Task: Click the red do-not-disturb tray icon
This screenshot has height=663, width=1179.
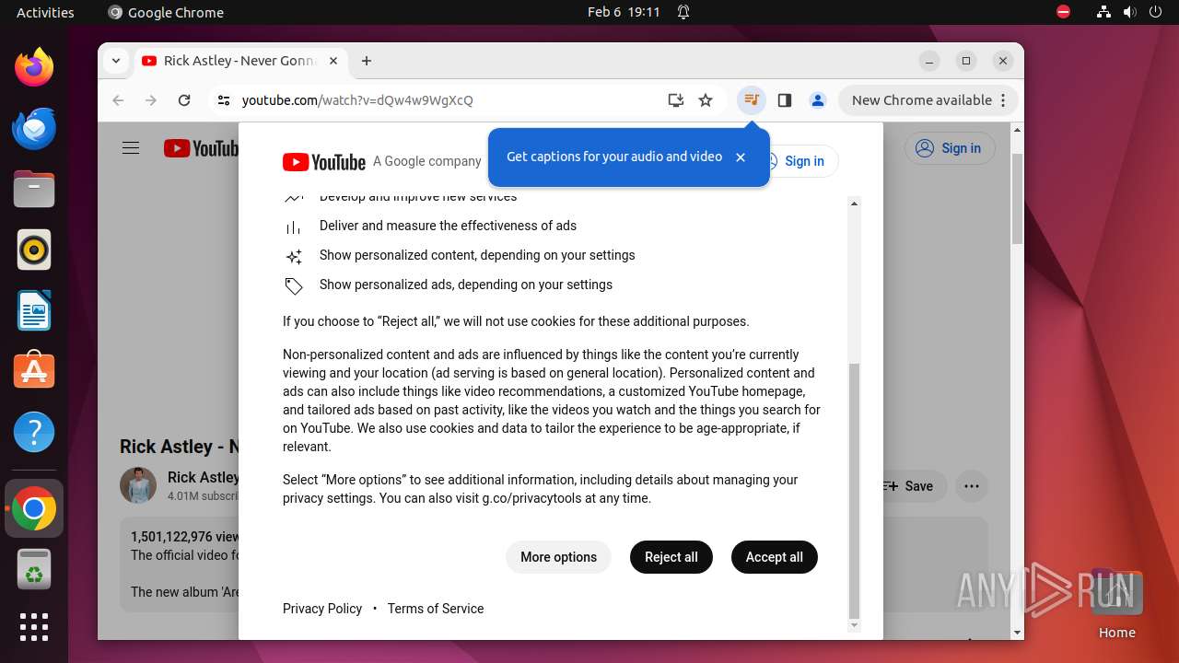Action: coord(1063,12)
